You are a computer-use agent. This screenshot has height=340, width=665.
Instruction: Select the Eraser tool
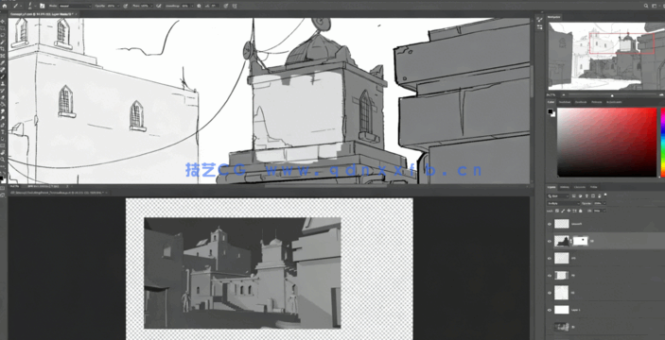[4, 97]
